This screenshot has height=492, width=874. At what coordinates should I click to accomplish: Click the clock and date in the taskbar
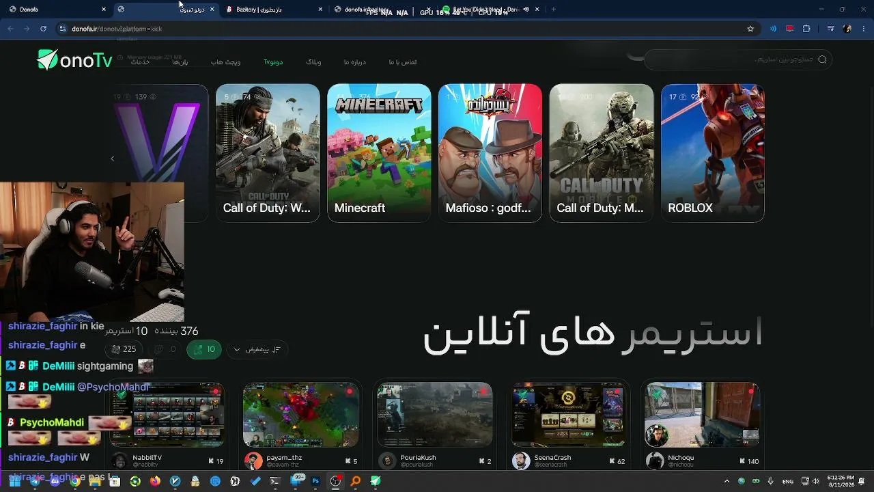coord(841,481)
